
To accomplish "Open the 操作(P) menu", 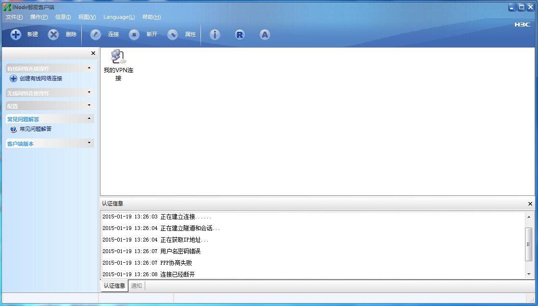I will tap(39, 17).
